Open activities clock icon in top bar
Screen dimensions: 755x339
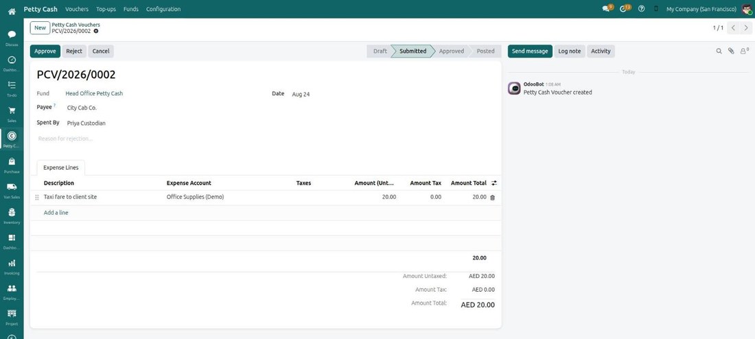[625, 9]
